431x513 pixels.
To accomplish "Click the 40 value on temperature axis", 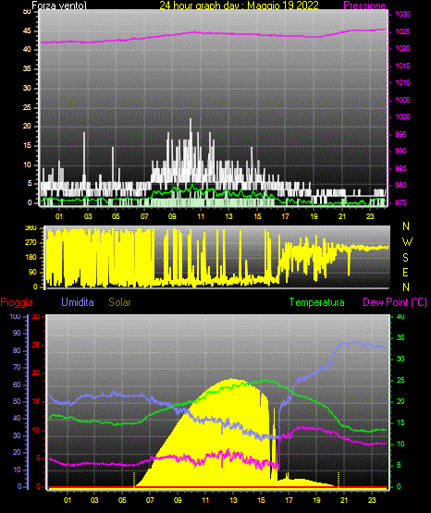I will click(400, 317).
